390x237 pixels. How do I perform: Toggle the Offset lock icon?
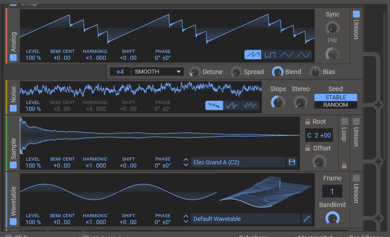pyautogui.click(x=308, y=148)
